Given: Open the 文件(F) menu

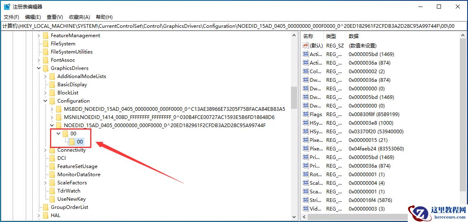Looking at the screenshot, I should pyautogui.click(x=11, y=17).
